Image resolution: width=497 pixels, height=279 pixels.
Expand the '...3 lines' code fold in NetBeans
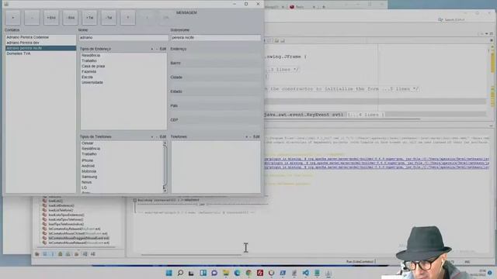pos(283,70)
